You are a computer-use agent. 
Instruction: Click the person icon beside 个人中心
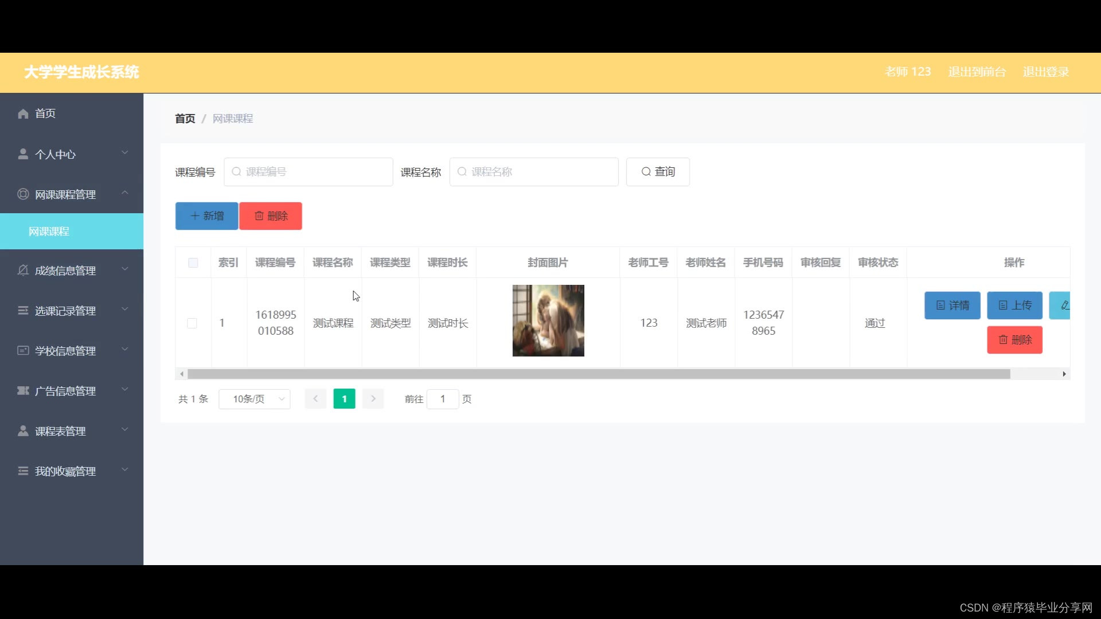click(23, 154)
